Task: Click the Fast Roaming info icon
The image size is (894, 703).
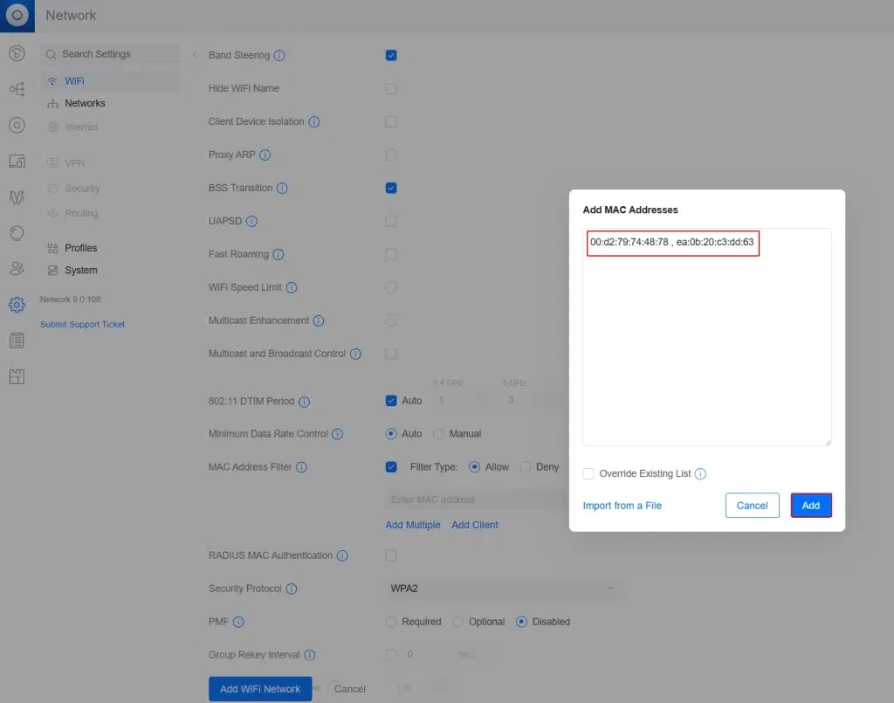Action: 279,254
